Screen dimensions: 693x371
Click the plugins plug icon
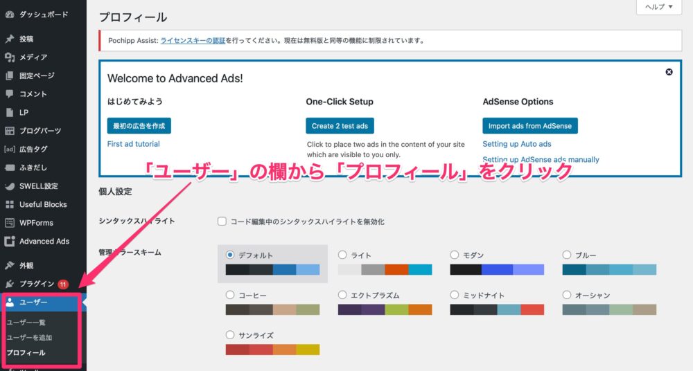(x=9, y=284)
